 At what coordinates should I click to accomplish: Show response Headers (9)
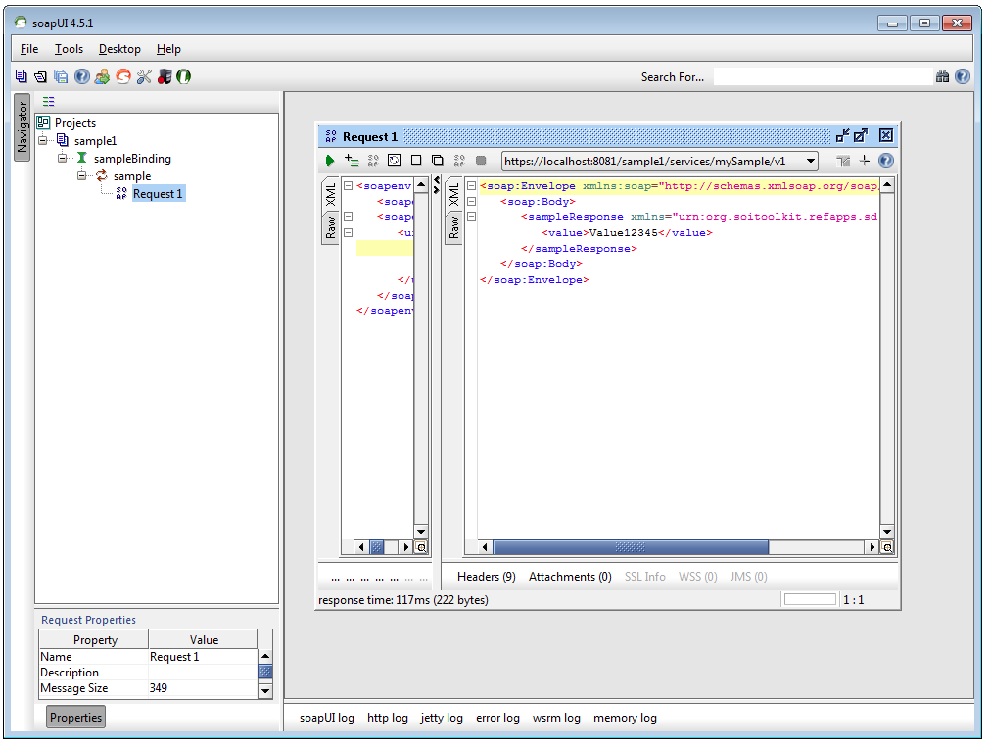click(x=486, y=577)
